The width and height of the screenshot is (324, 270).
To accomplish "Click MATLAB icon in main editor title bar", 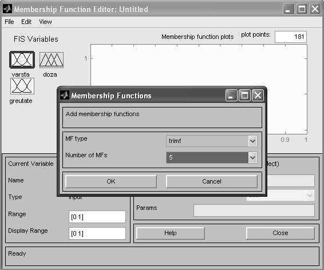I will [7, 9].
